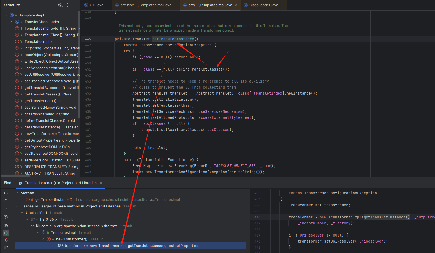This screenshot has height=253, width=435.
Task: Click the method icon of getTransletIndex(): int
Action: click(x=17, y=101)
